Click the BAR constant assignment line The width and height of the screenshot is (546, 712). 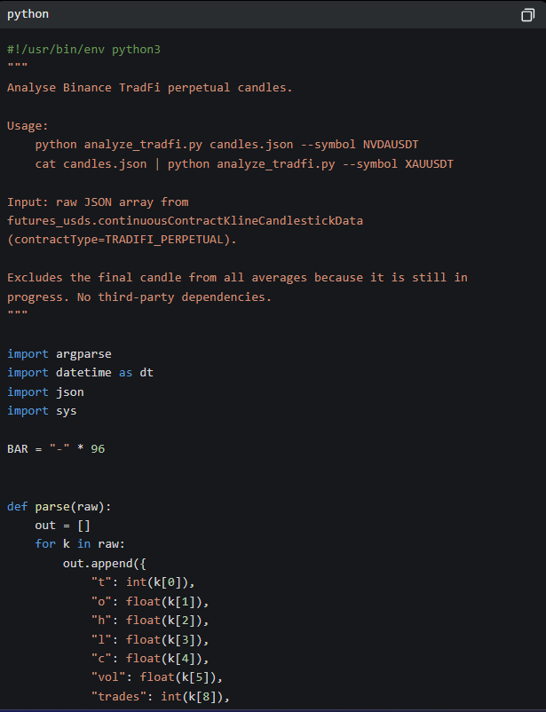(x=56, y=448)
